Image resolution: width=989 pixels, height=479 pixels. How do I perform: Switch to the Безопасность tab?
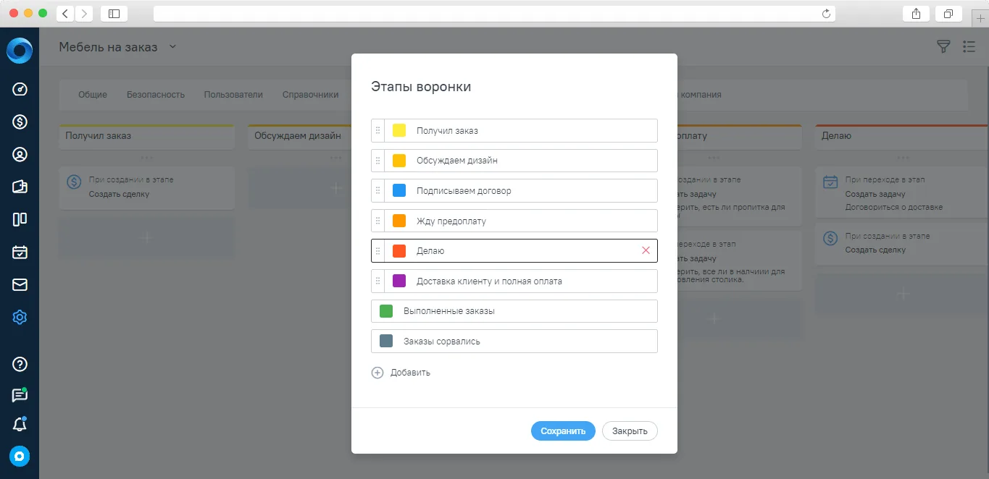point(156,95)
